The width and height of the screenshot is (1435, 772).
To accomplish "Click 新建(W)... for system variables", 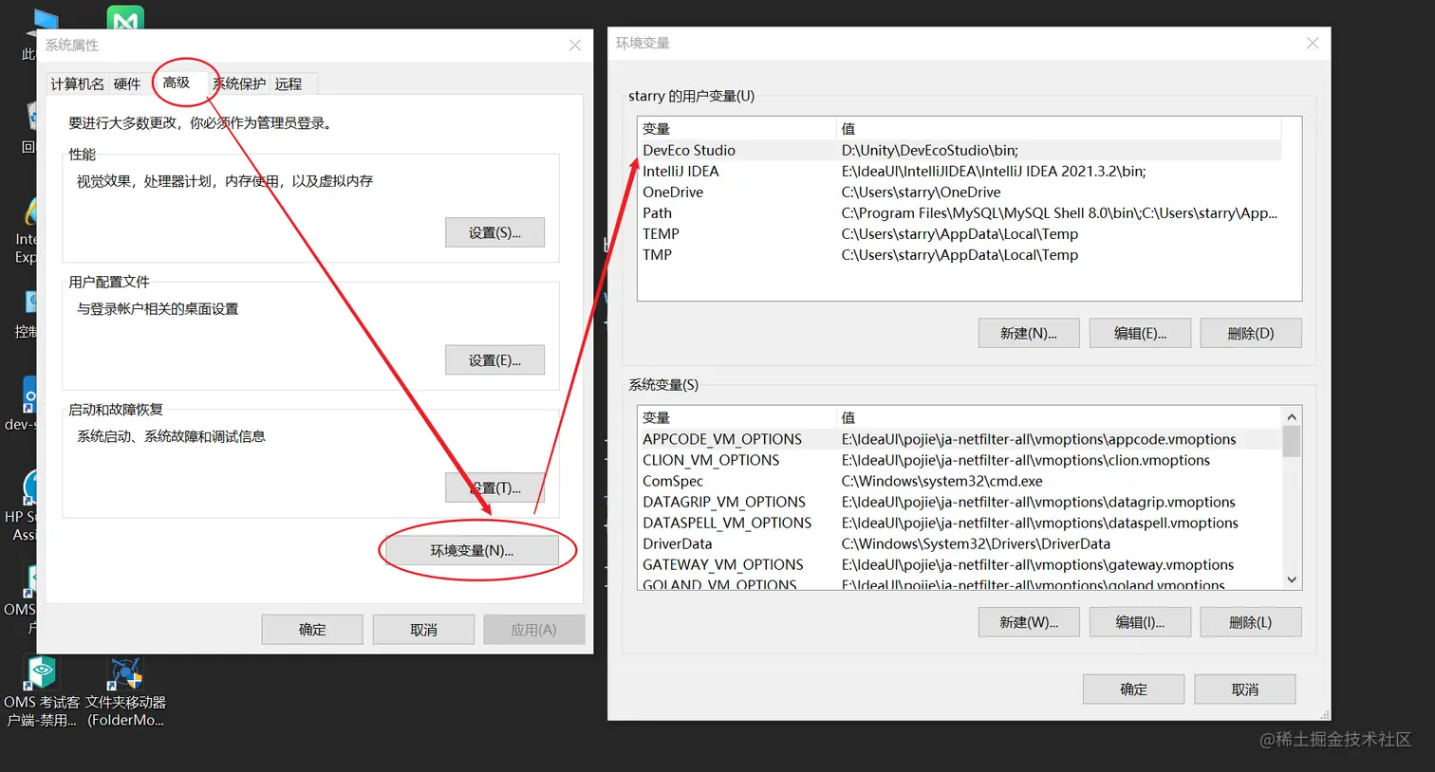I will coord(1029,622).
